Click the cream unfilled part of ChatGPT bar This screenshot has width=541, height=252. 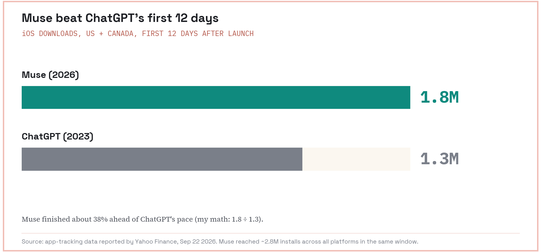356,159
